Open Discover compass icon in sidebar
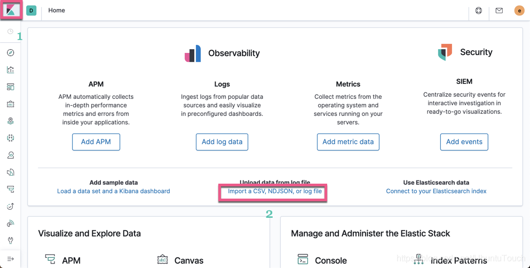Image resolution: width=530 pixels, height=268 pixels. click(11, 52)
